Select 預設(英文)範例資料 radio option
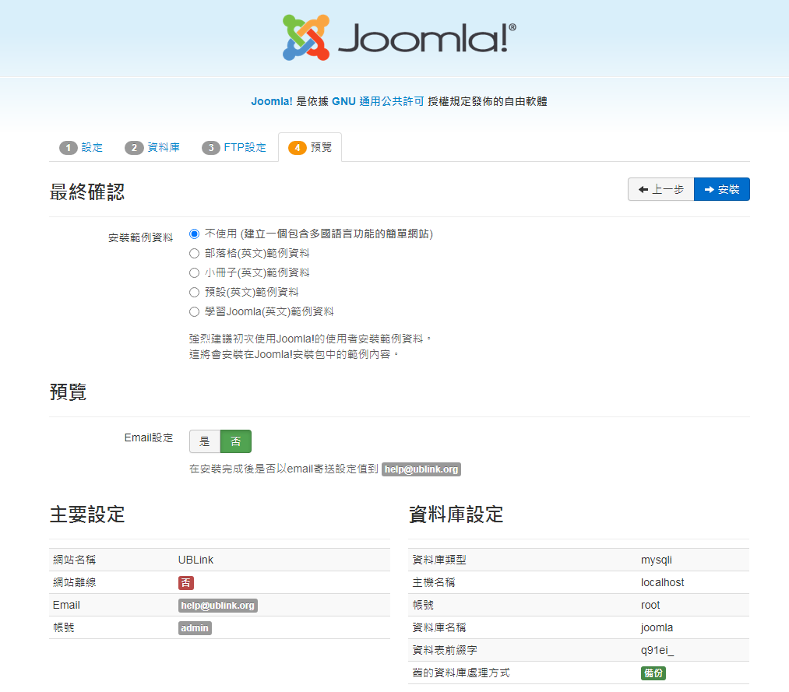The width and height of the screenshot is (789, 692). [x=195, y=292]
